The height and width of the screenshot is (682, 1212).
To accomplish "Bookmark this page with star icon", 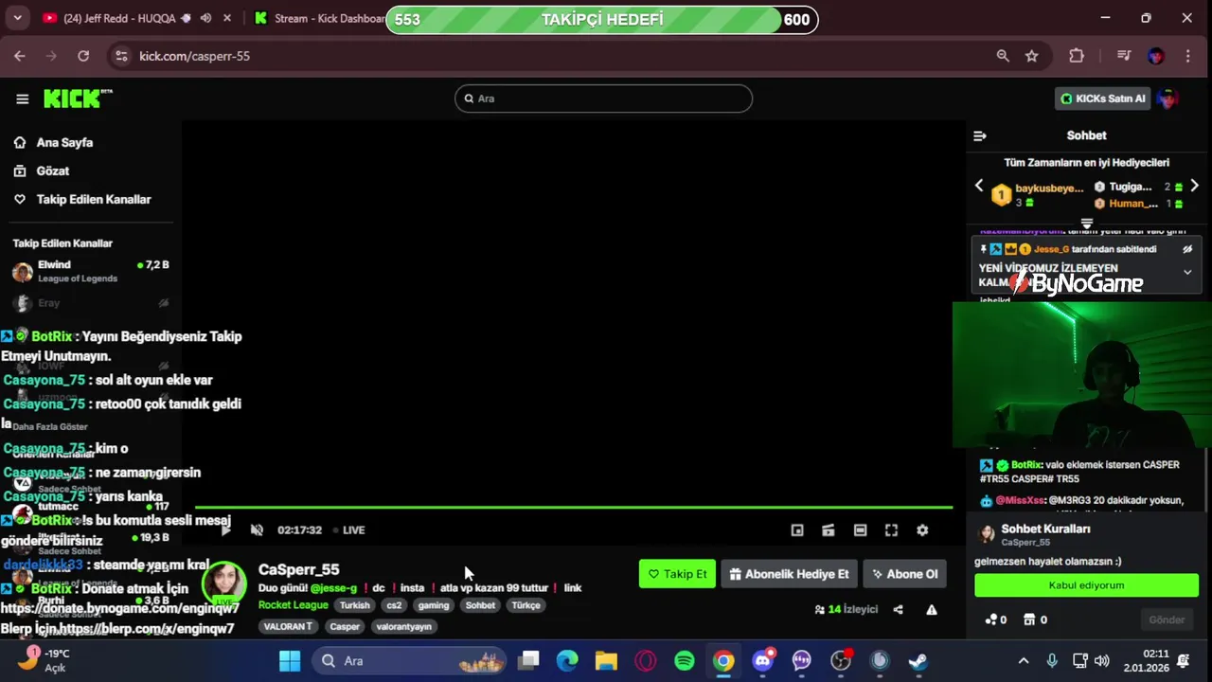I will (1031, 56).
